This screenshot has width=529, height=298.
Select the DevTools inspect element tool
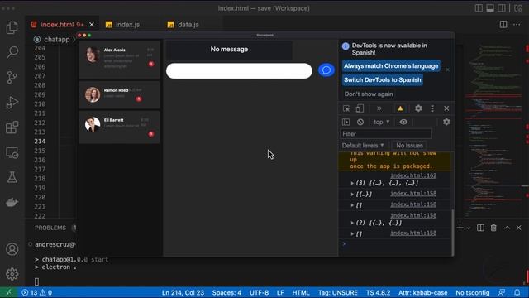click(x=346, y=108)
